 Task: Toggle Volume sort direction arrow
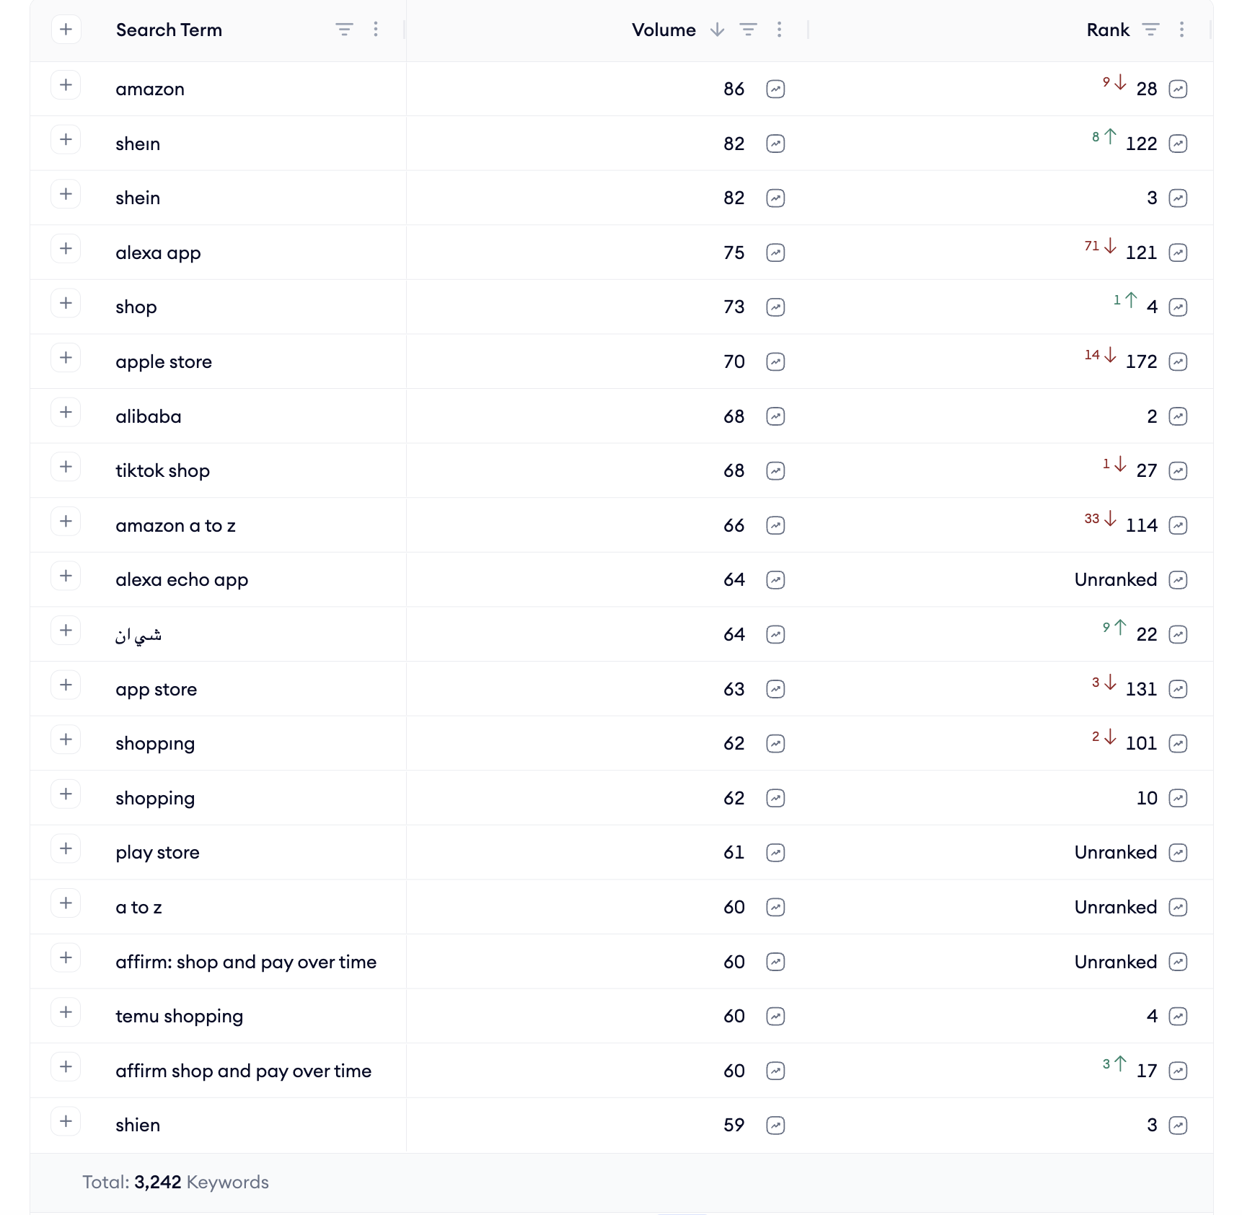(x=717, y=30)
